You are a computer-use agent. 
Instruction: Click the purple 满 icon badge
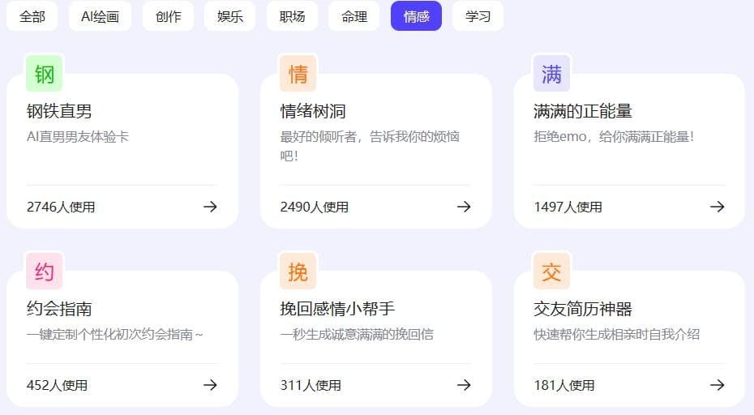tap(551, 74)
